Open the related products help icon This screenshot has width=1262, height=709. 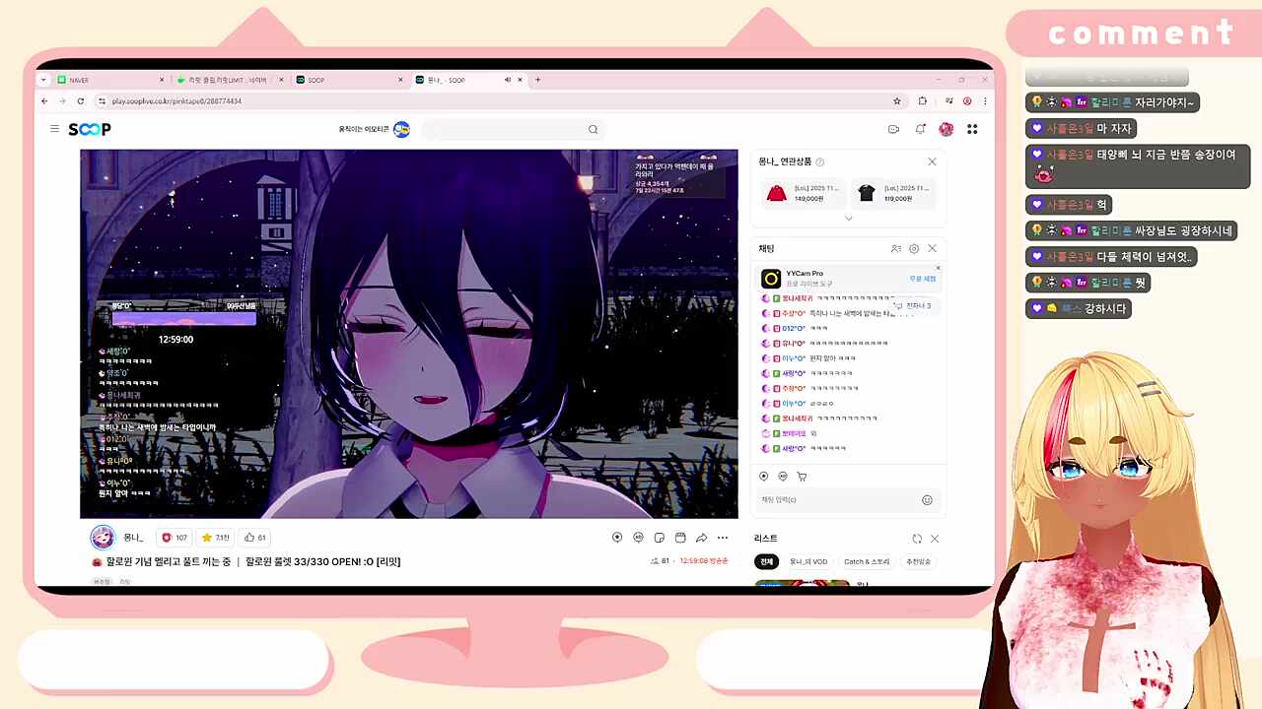820,161
